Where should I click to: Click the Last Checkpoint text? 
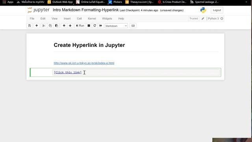pyautogui.click(x=139, y=10)
